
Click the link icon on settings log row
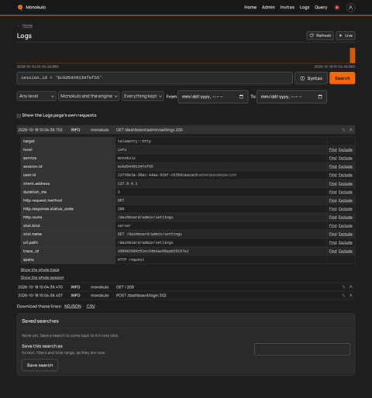pos(343,130)
